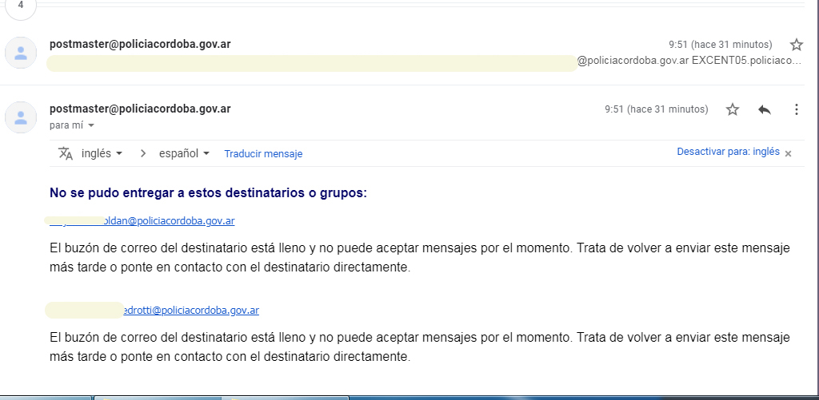This screenshot has width=819, height=400.
Task: Click the avatar of the expanded message
Action: coord(21,118)
